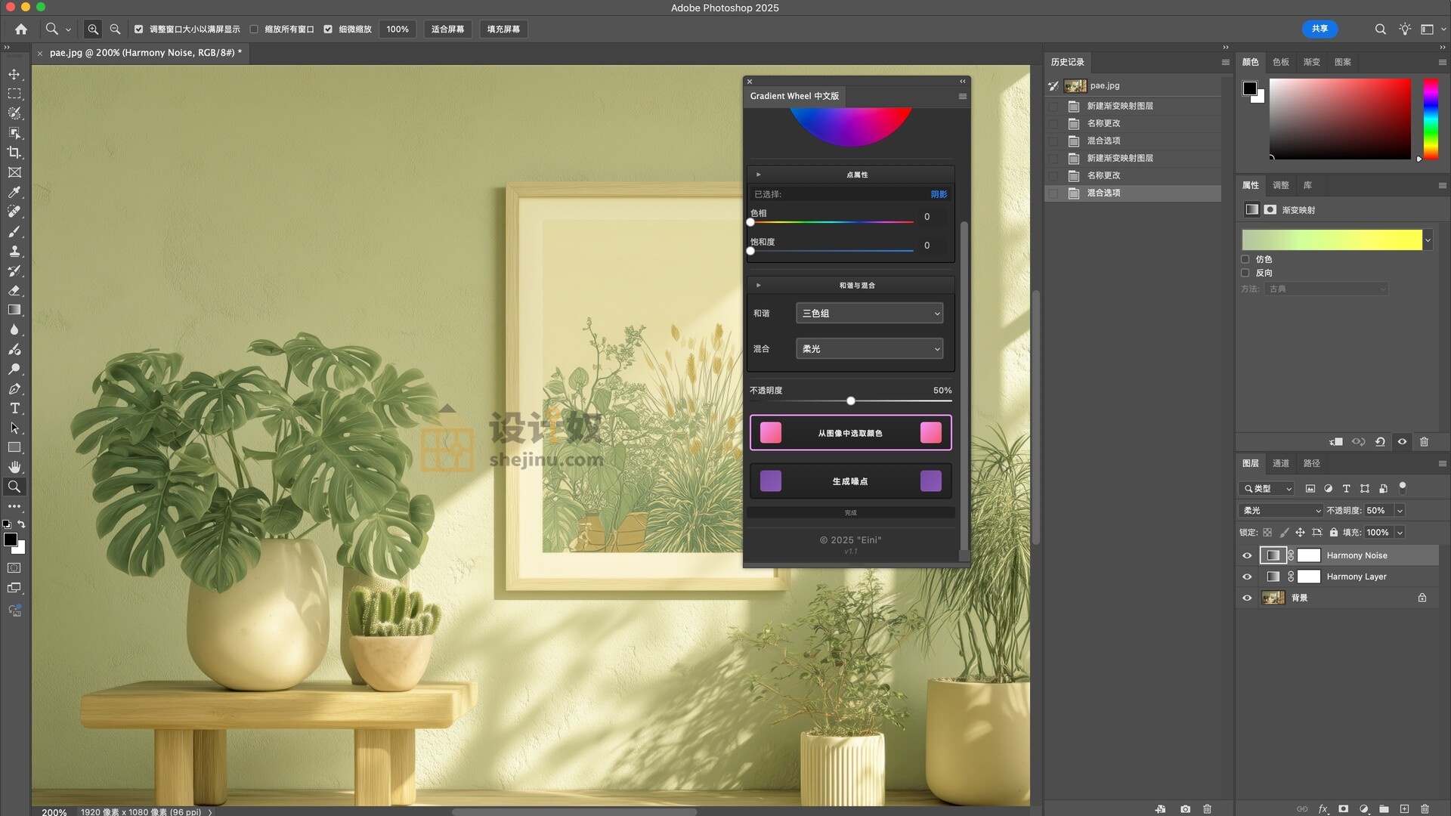
Task: Choose the Eyedropper tool
Action: (x=14, y=192)
